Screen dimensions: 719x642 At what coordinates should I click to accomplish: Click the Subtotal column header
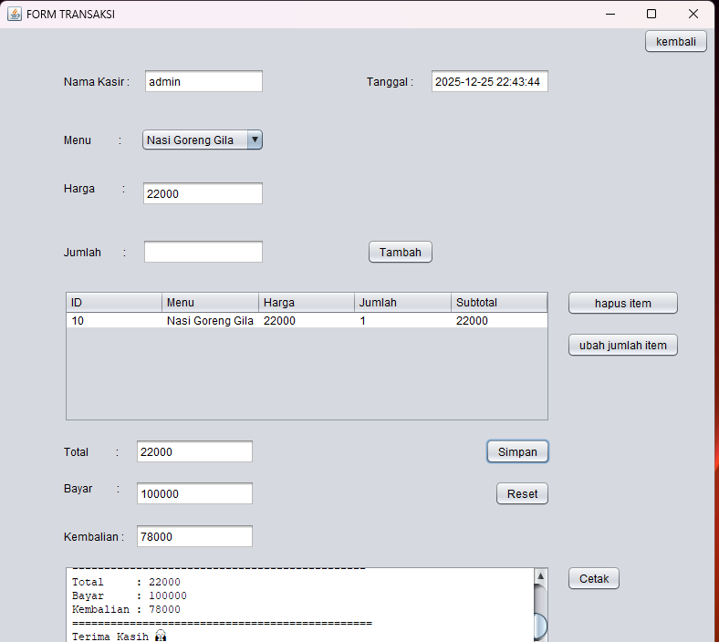tap(498, 303)
